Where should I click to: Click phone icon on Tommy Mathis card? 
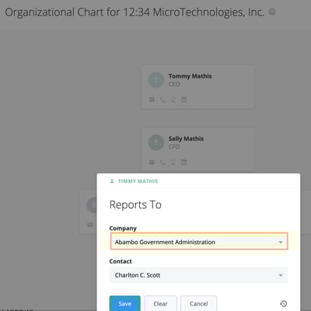pos(162,100)
